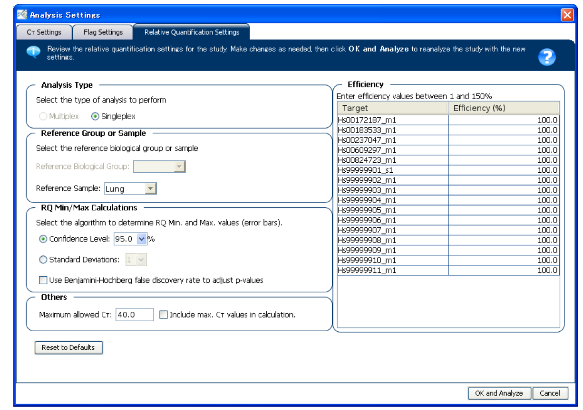This screenshot has width=583, height=410.
Task: Click the Analysis Settings title bar icon
Action: pyautogui.click(x=22, y=15)
